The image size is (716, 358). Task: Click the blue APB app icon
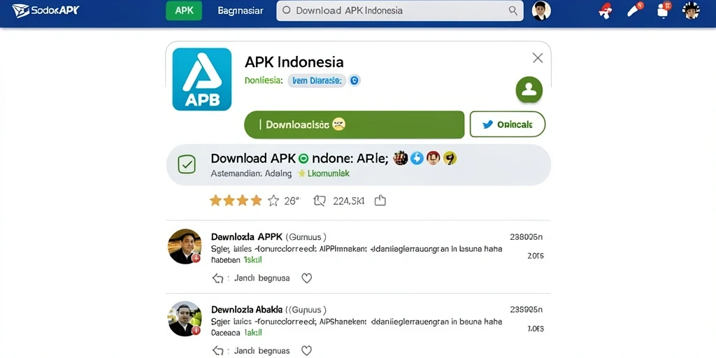(x=202, y=80)
